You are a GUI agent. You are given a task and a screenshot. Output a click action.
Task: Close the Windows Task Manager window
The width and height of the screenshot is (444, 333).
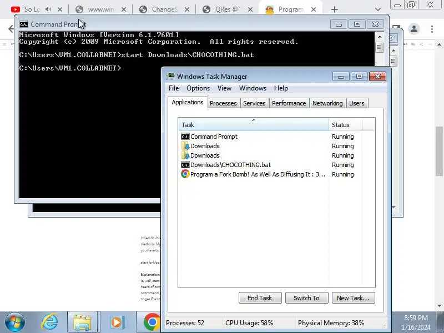click(377, 76)
